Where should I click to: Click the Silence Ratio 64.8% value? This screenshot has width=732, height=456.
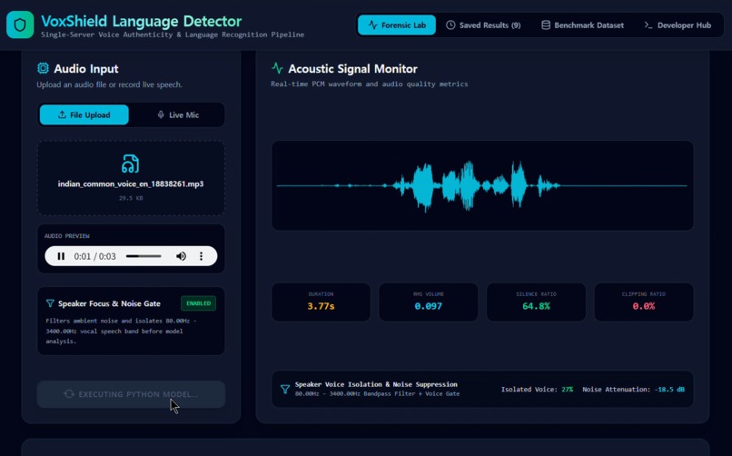(x=536, y=307)
